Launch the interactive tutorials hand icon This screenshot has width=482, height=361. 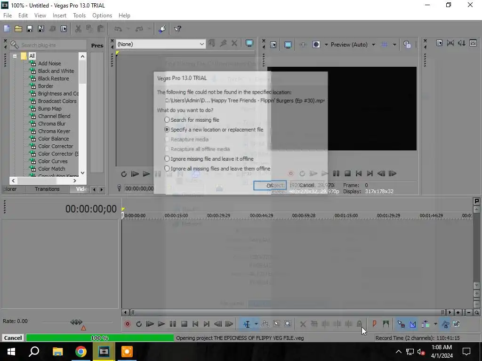pyautogui.click(x=162, y=29)
